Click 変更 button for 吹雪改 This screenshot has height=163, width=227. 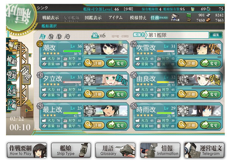click(210, 63)
